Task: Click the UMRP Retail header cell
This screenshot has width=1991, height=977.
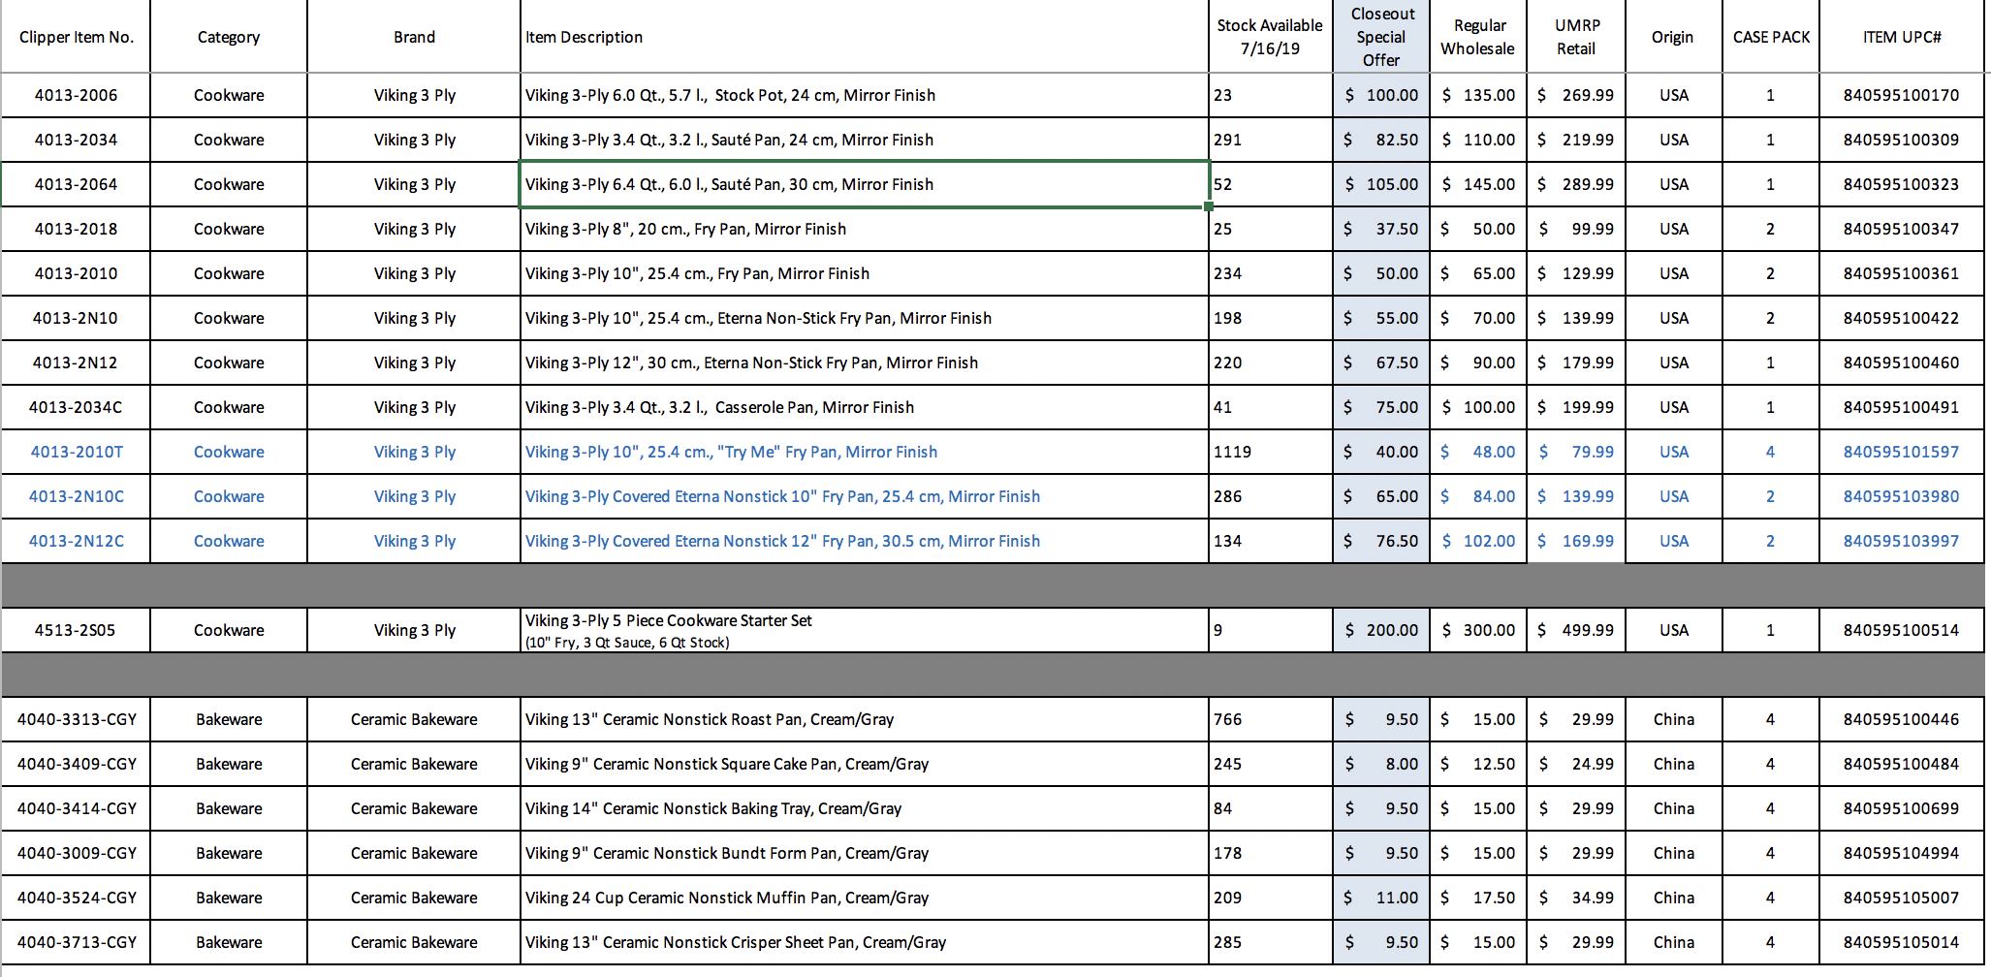Action: [1576, 37]
